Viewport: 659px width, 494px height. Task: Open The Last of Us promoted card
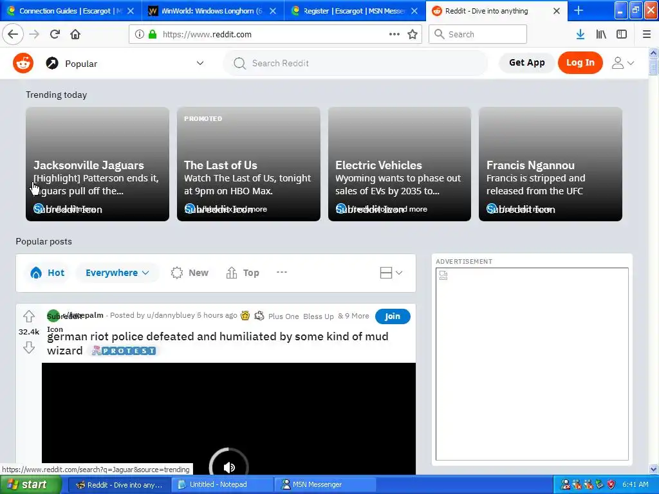point(248,164)
